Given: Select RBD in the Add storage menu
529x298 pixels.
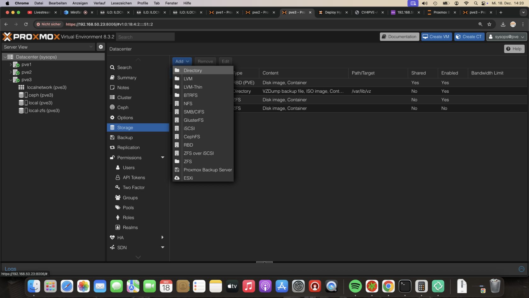Looking at the screenshot, I should [203, 145].
